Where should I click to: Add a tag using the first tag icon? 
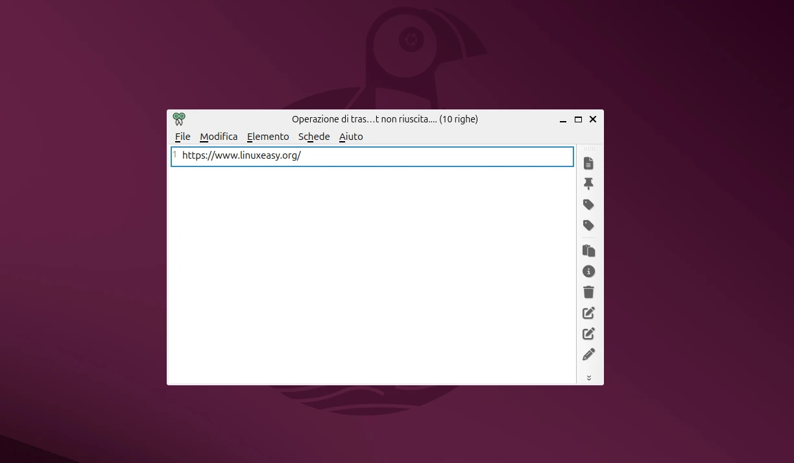point(588,205)
